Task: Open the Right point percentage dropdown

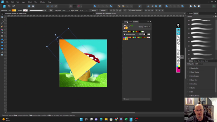Action: [x=87, y=11]
